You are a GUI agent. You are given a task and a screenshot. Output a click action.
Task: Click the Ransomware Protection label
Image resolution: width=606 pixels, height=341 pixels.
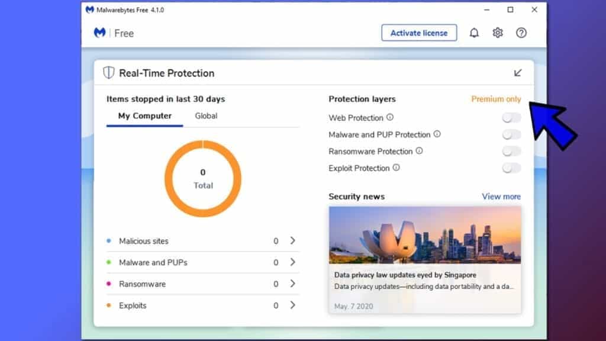pyautogui.click(x=370, y=152)
